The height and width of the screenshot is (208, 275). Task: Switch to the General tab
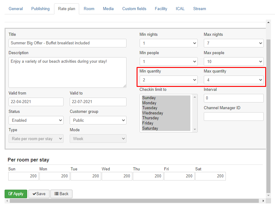[16, 9]
